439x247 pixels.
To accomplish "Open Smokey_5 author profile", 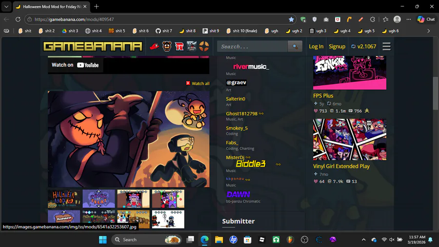I will tap(237, 128).
